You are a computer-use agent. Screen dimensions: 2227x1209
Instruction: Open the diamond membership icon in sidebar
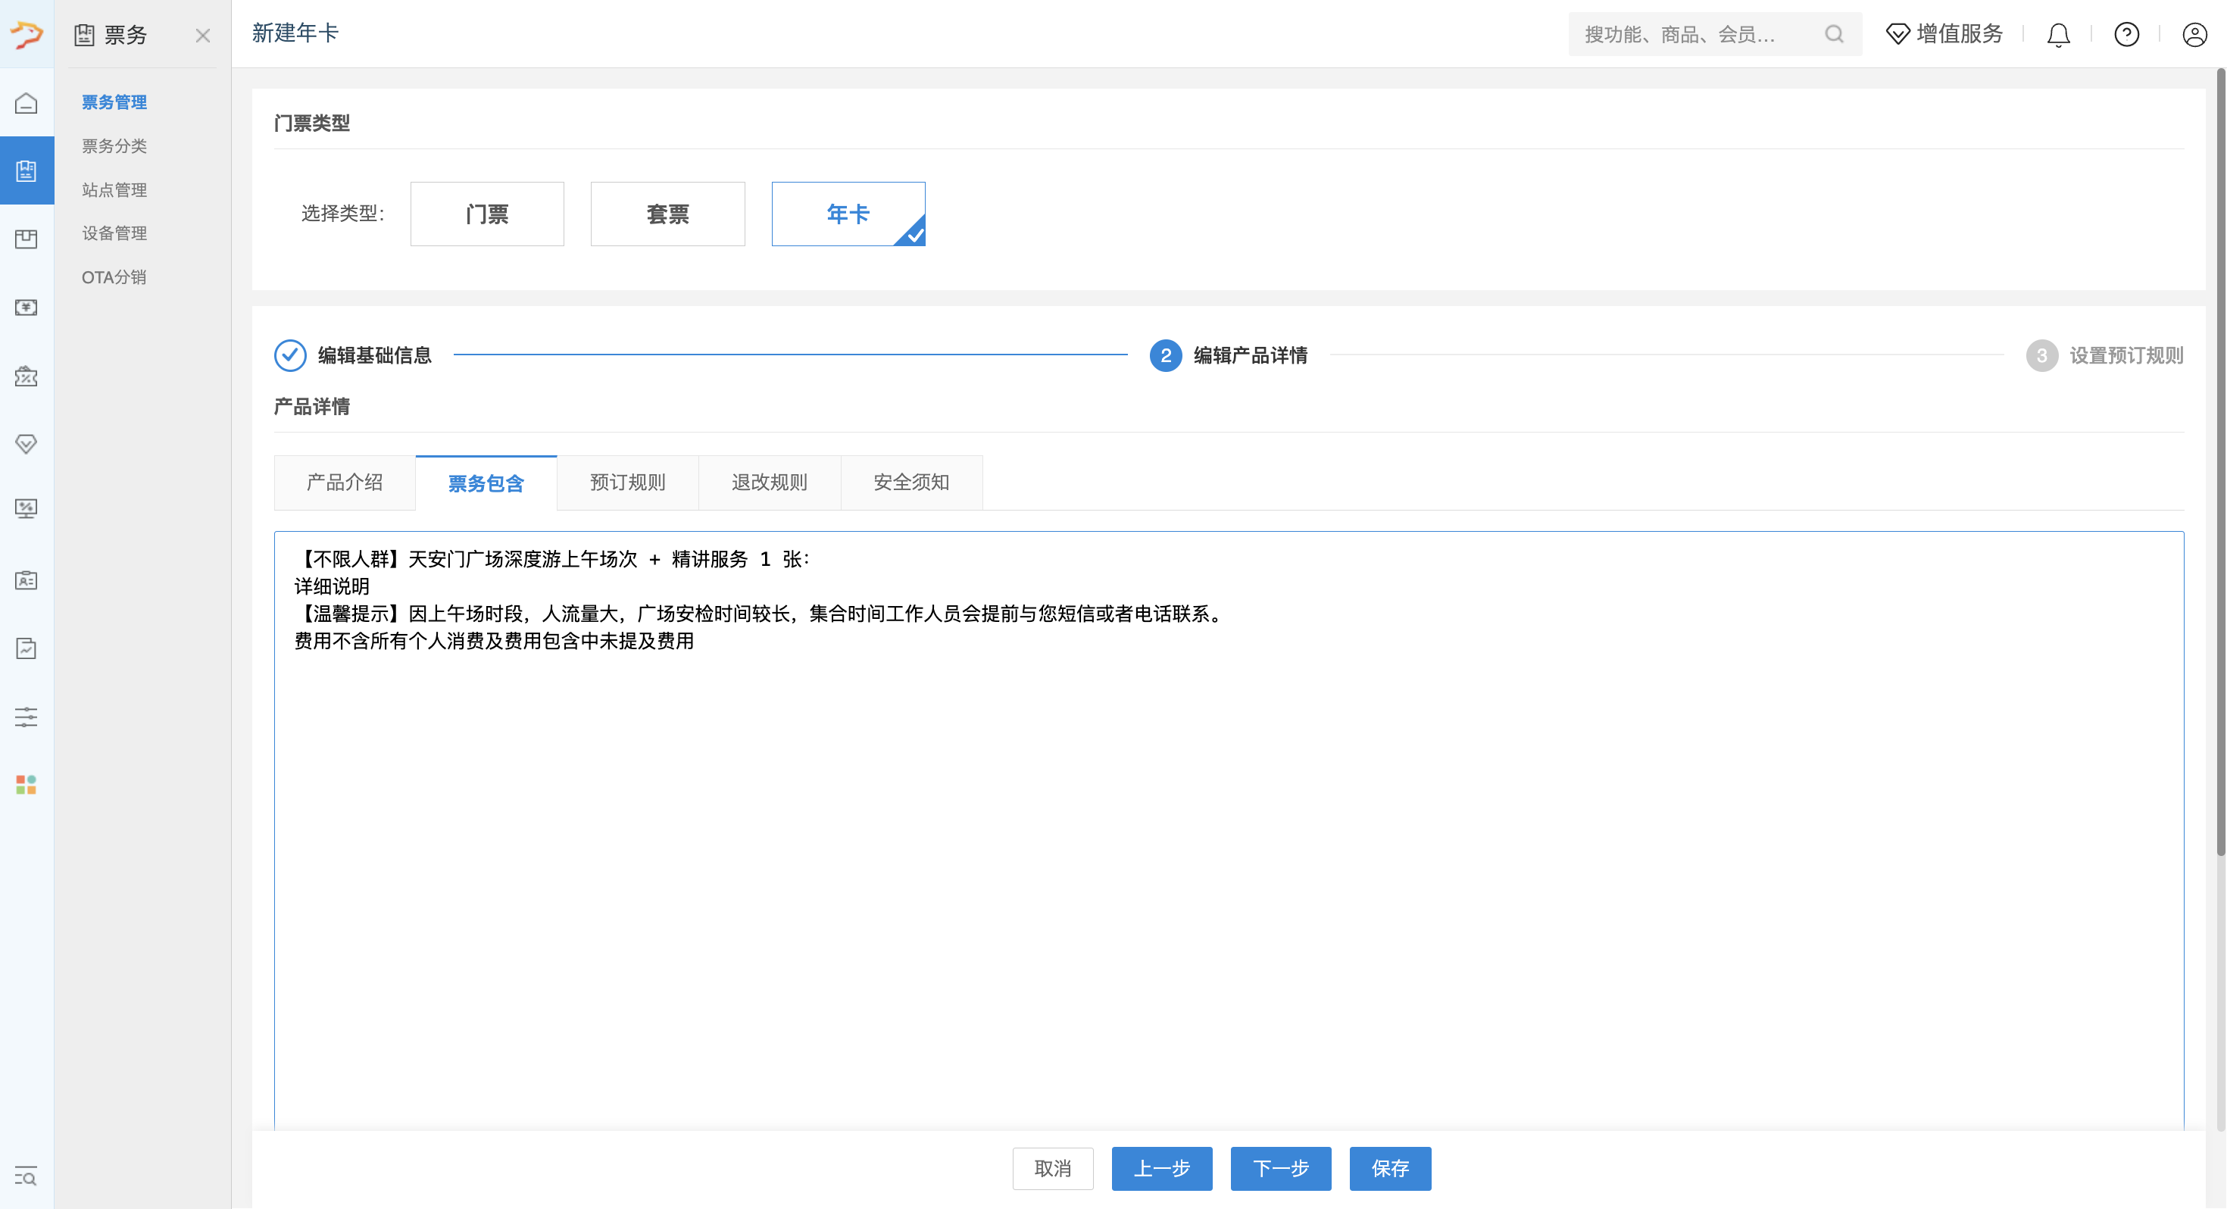tap(26, 444)
